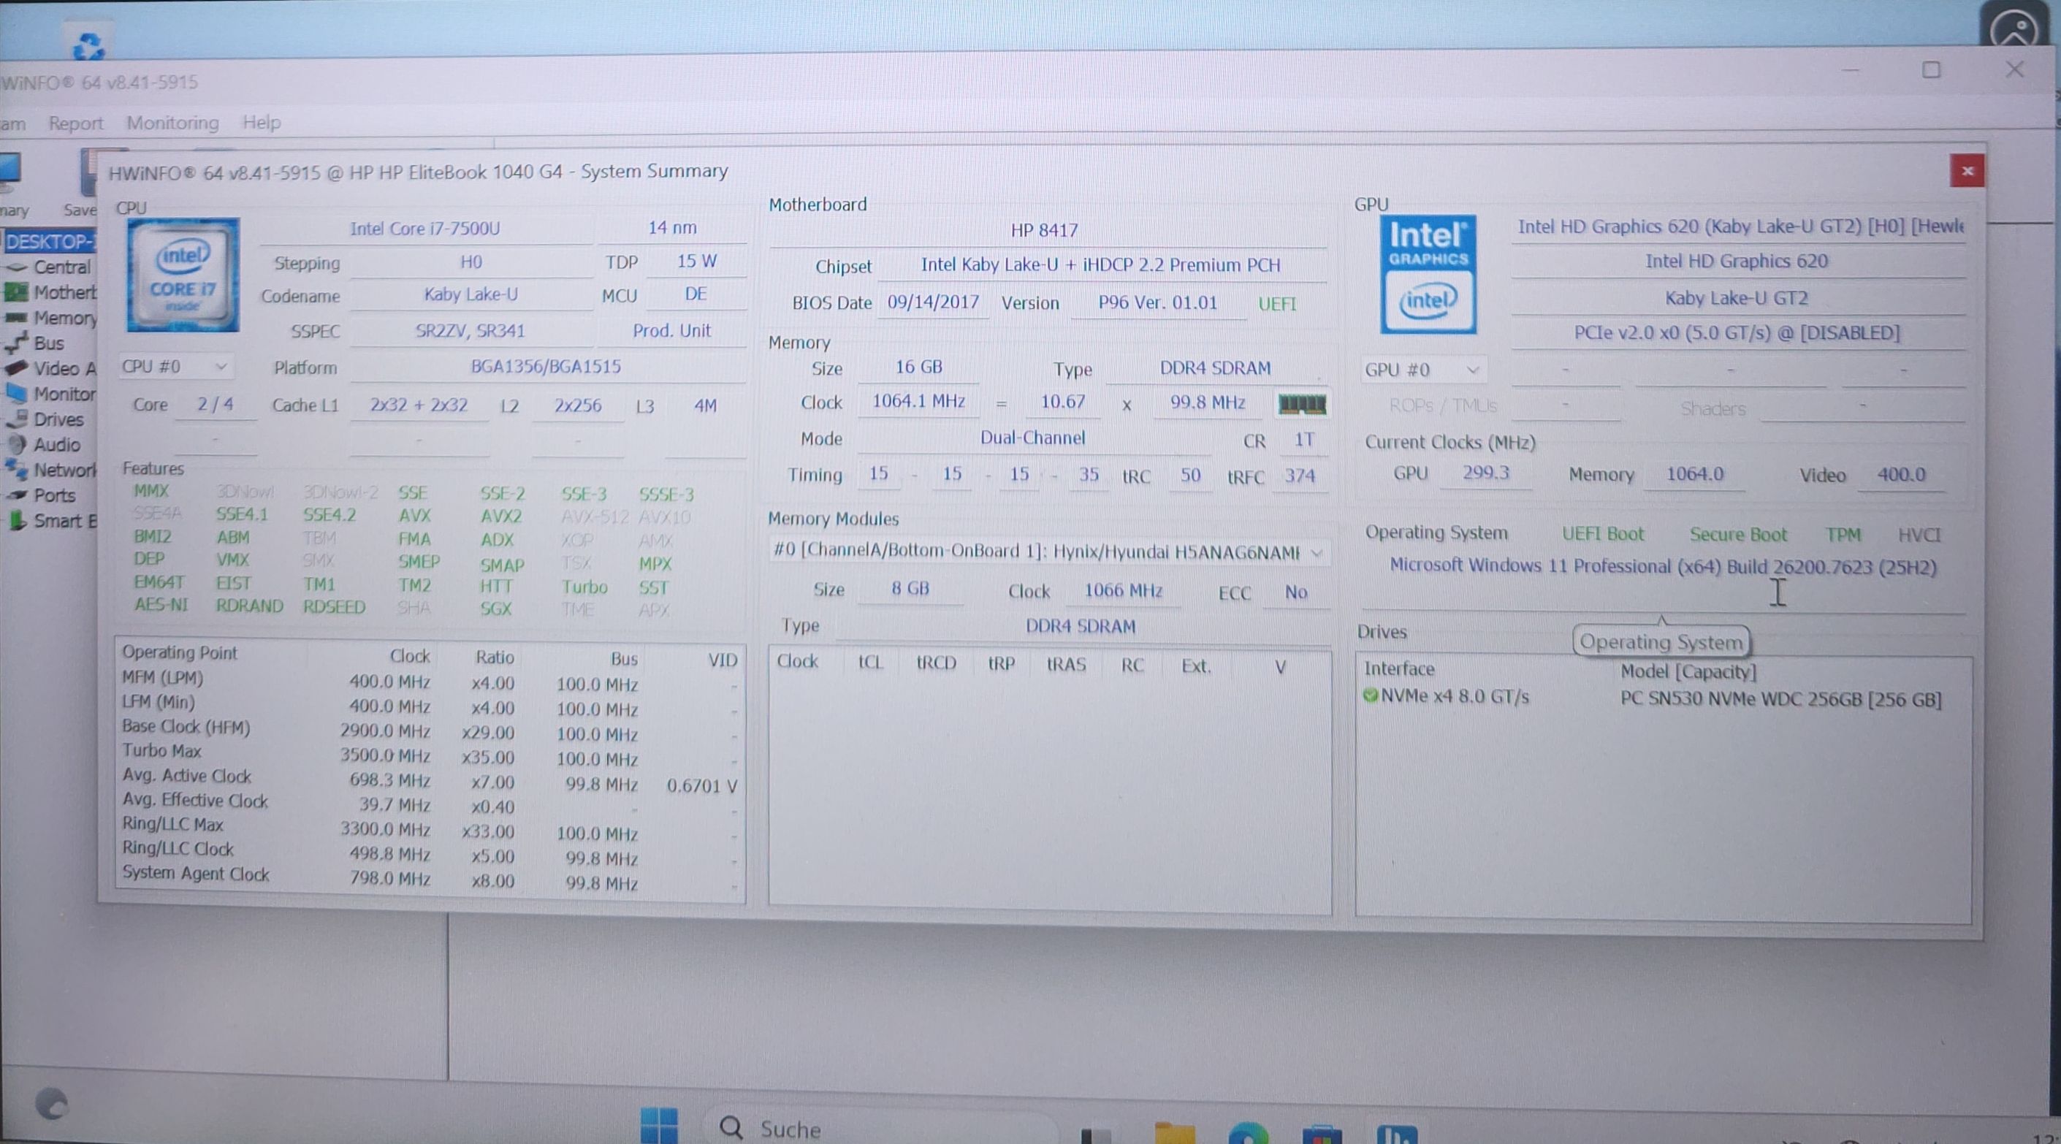Click the memory module icon beside the clock
The image size is (2061, 1144).
click(1302, 405)
